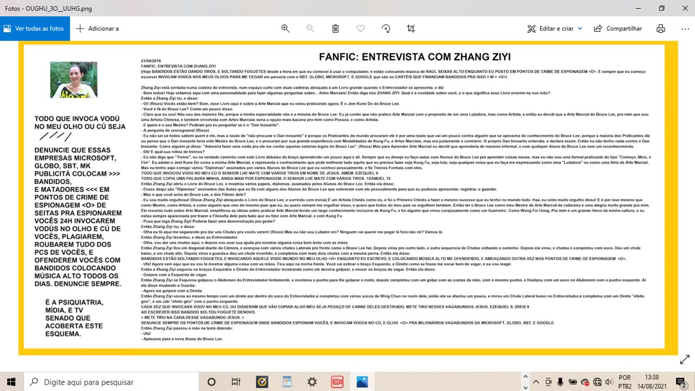Delete the photo with trash icon
The height and width of the screenshot is (391, 695).
click(x=336, y=28)
